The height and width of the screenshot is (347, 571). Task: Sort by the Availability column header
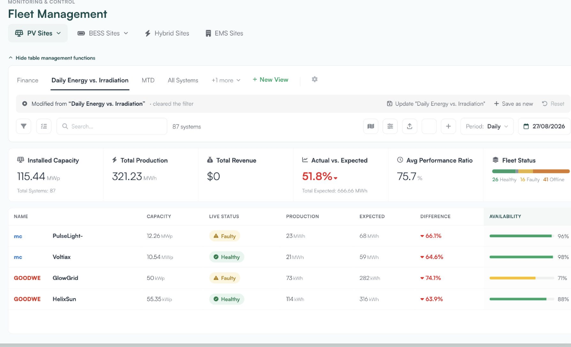click(x=505, y=216)
